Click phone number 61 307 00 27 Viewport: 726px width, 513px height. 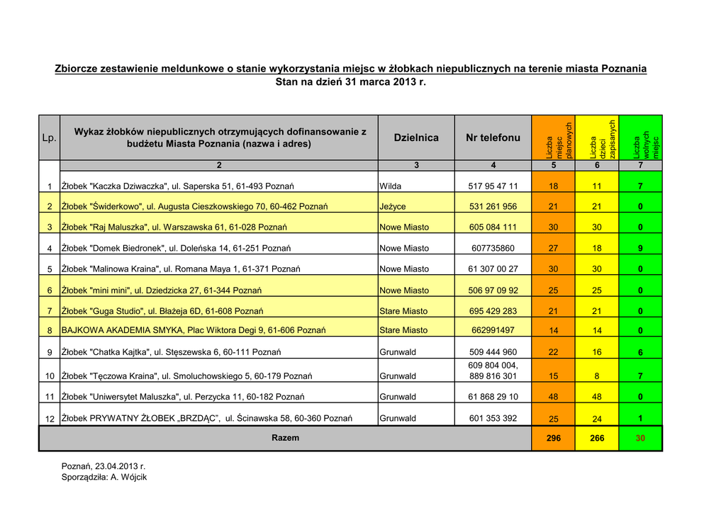click(493, 269)
